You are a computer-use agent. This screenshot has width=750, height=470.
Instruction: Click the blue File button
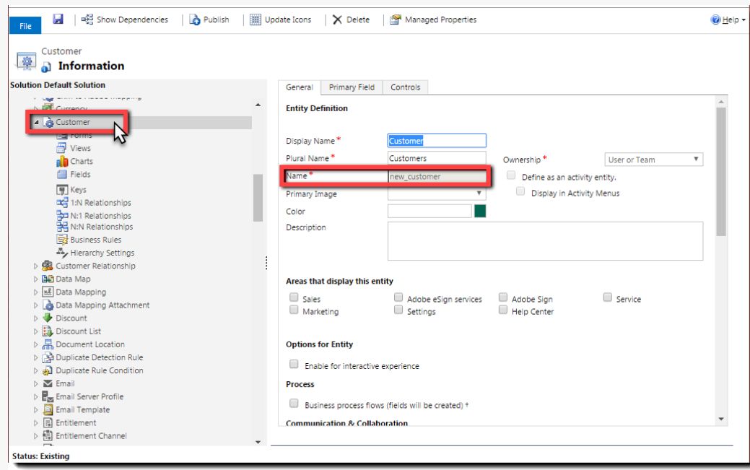(25, 26)
